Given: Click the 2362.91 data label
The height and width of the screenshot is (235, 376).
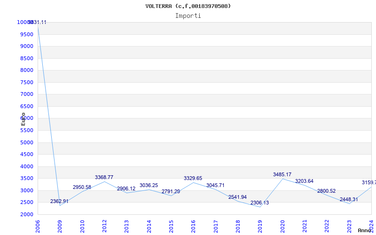Looking at the screenshot, I should point(59,202).
